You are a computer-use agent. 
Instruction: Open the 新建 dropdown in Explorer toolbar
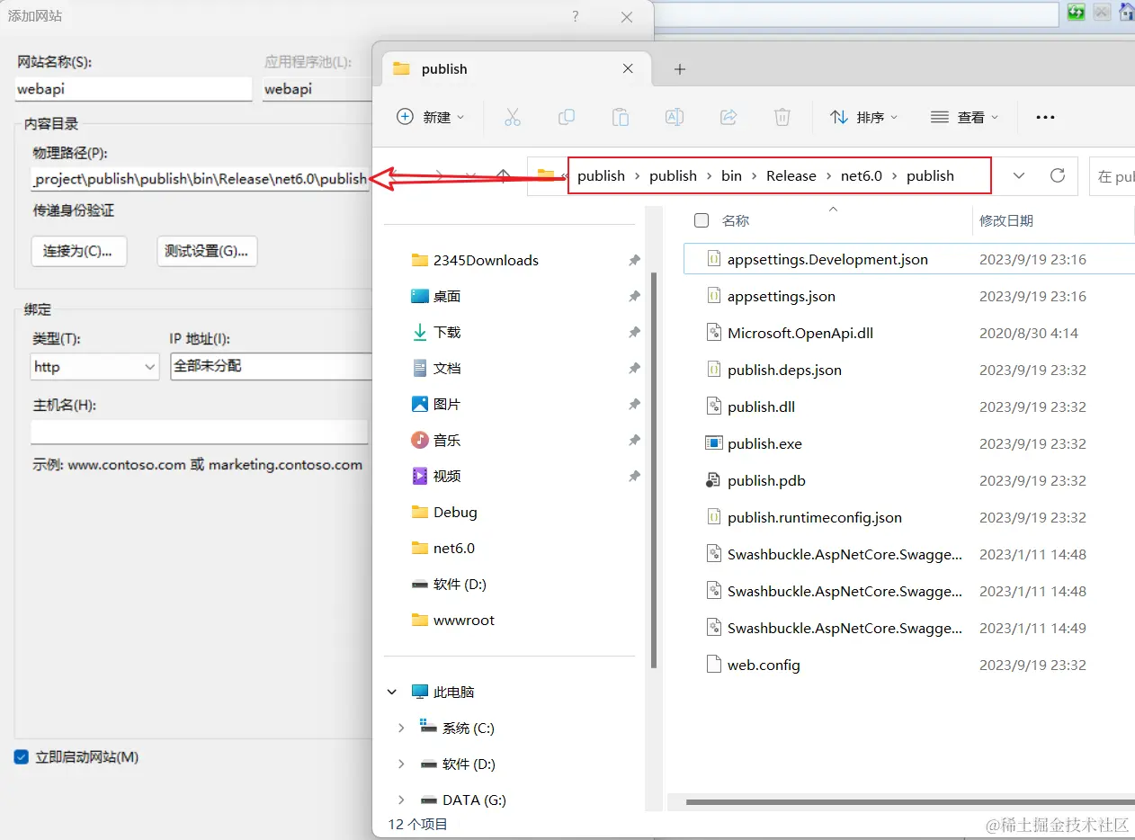431,117
